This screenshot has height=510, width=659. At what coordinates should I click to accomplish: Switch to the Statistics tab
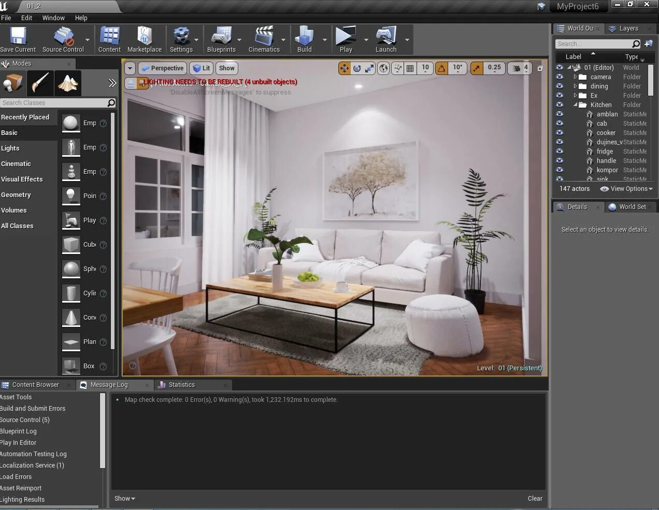pos(182,384)
